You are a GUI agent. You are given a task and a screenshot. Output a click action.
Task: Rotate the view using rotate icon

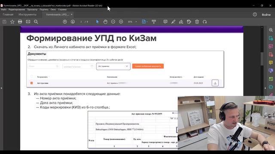(205, 22)
